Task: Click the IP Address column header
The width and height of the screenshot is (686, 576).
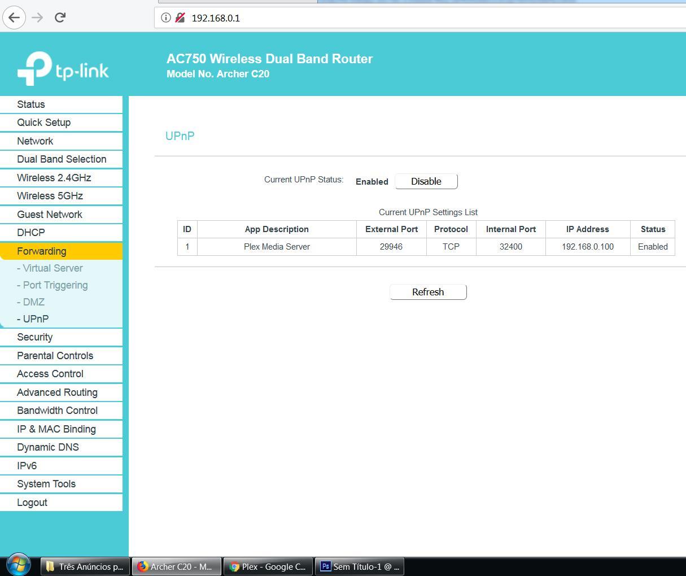Action: [588, 229]
